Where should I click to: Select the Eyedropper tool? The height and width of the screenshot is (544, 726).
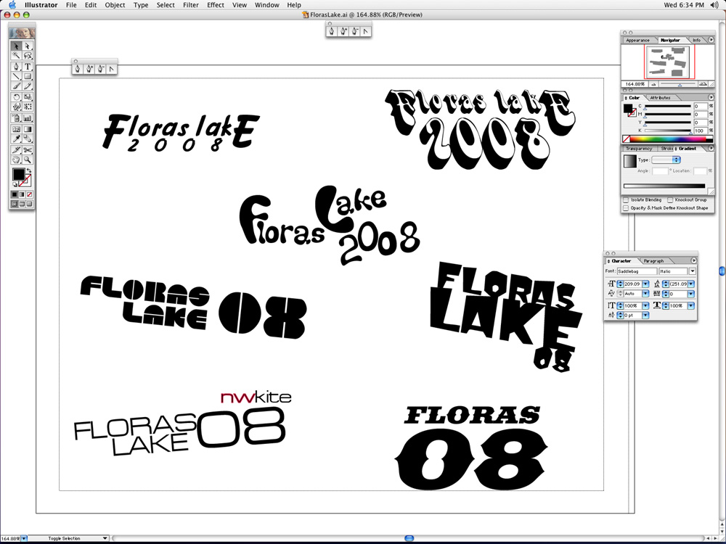click(x=16, y=139)
